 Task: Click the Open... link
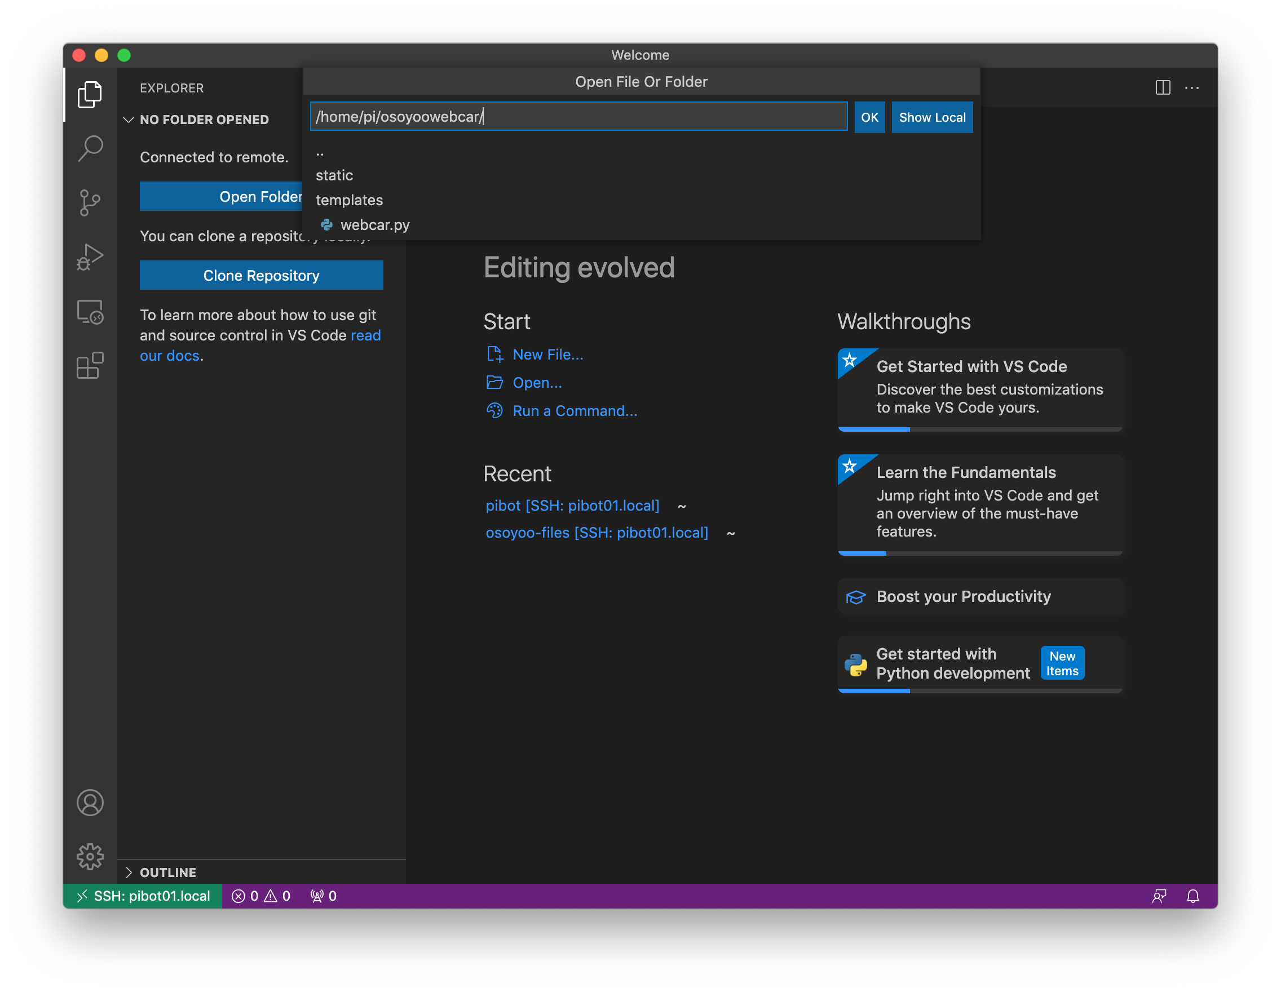(x=537, y=382)
